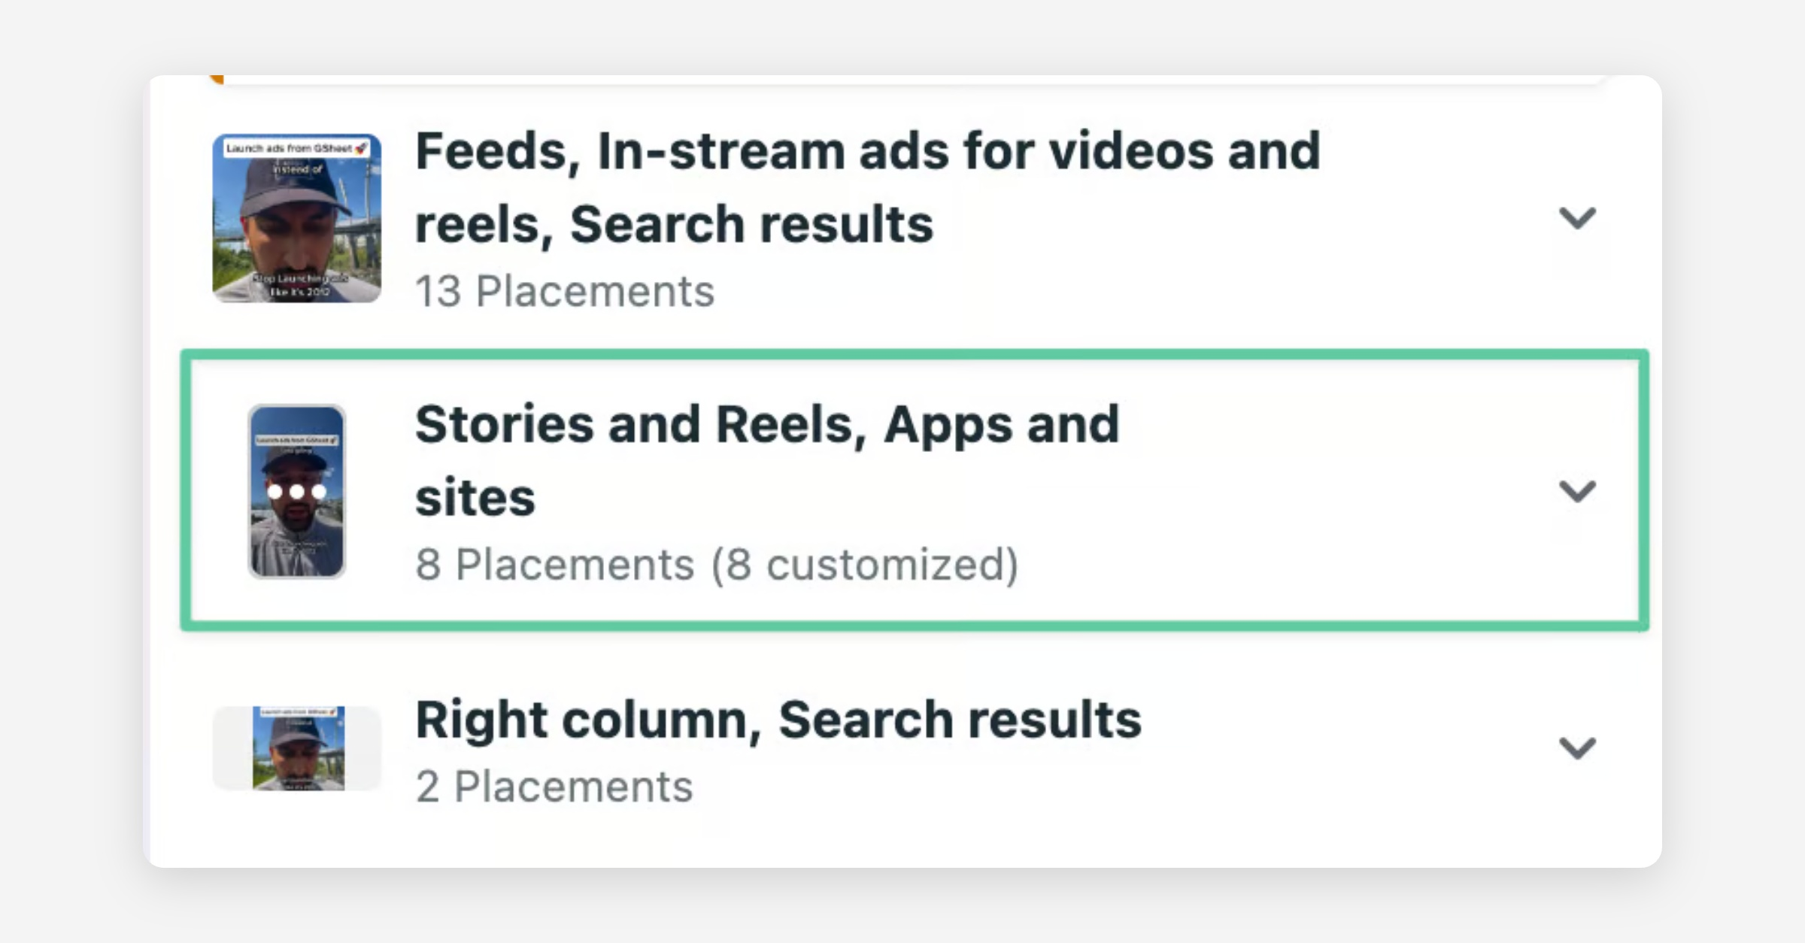Open the Right column placement thumbnail
The image size is (1805, 943).
(x=298, y=748)
